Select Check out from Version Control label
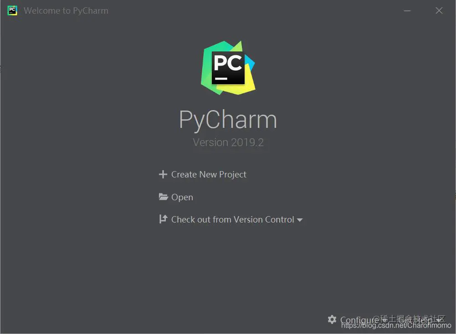 point(233,220)
